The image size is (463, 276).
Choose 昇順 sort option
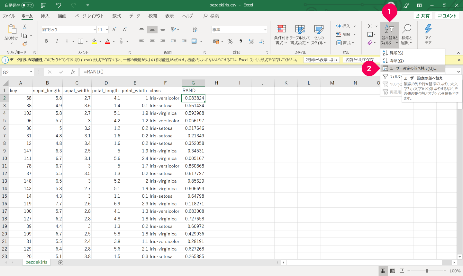click(x=413, y=53)
